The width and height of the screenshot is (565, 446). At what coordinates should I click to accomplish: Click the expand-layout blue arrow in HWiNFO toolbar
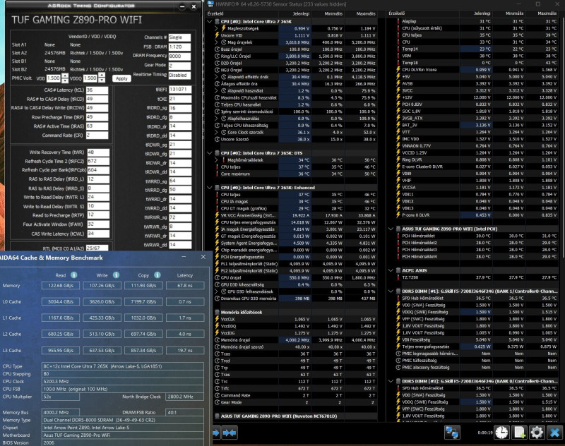[x=216, y=433]
